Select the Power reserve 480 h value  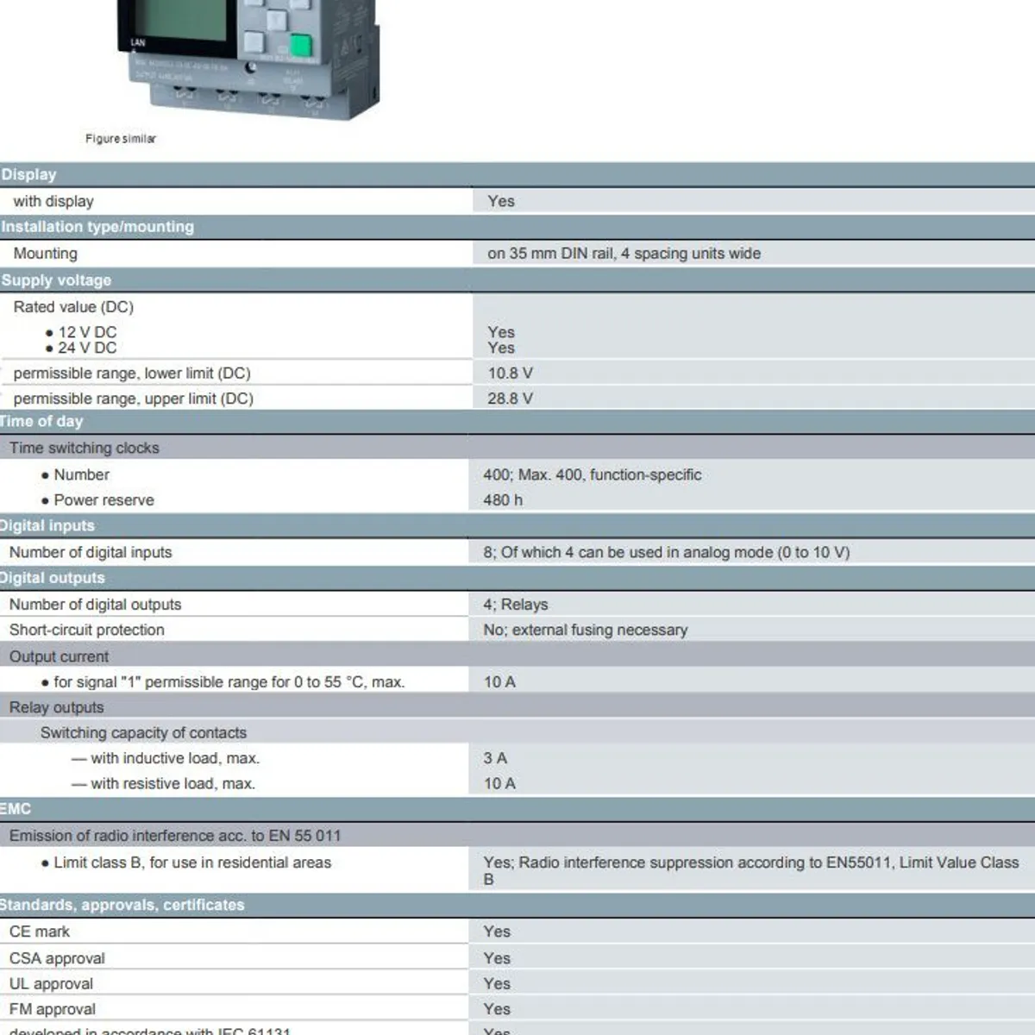[x=500, y=499]
